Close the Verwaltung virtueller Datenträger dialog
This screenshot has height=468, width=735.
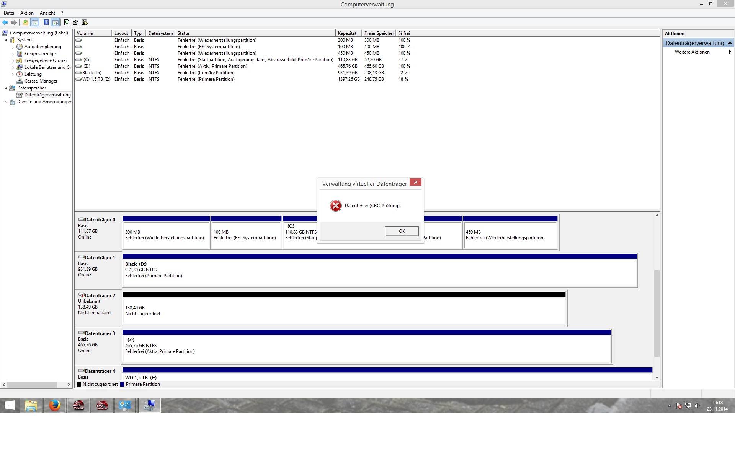[415, 182]
